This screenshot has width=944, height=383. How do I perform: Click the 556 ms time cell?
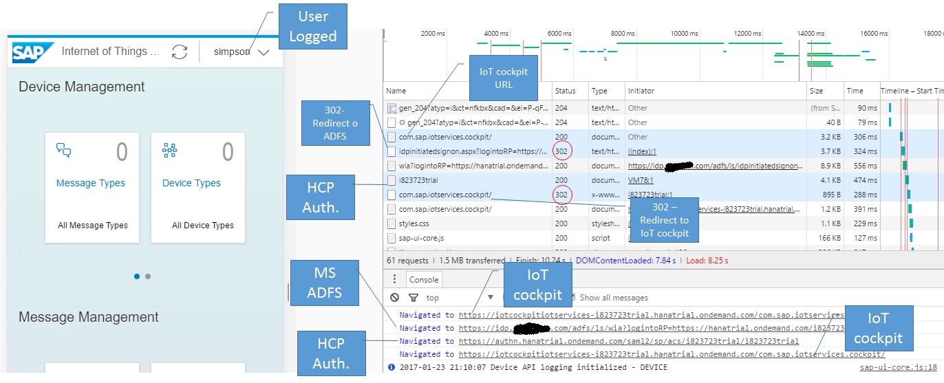[x=866, y=166]
